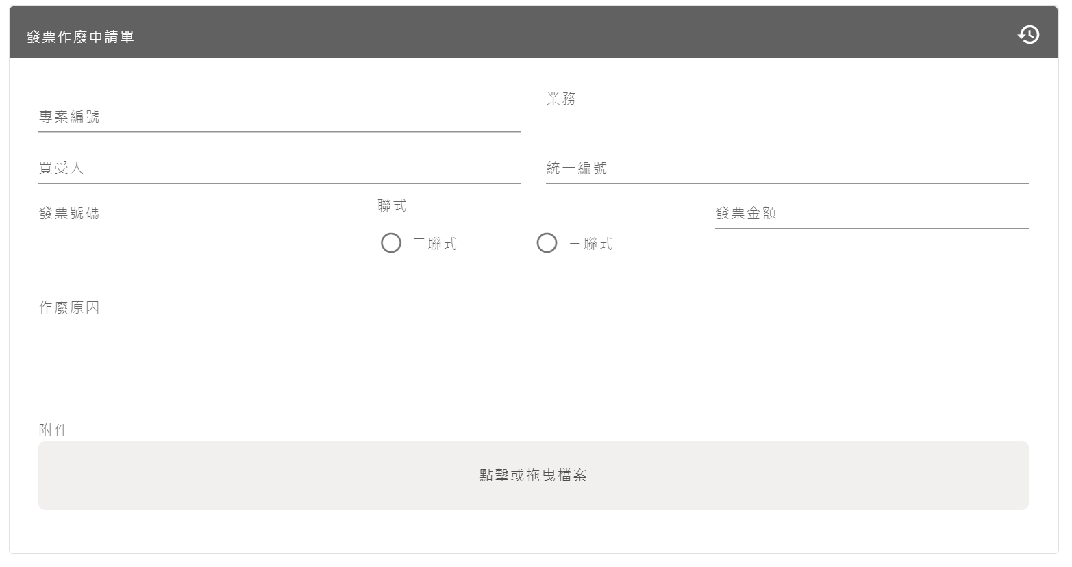This screenshot has height=567, width=1072.
Task: Attach a file via the 附件 area
Action: coord(533,475)
